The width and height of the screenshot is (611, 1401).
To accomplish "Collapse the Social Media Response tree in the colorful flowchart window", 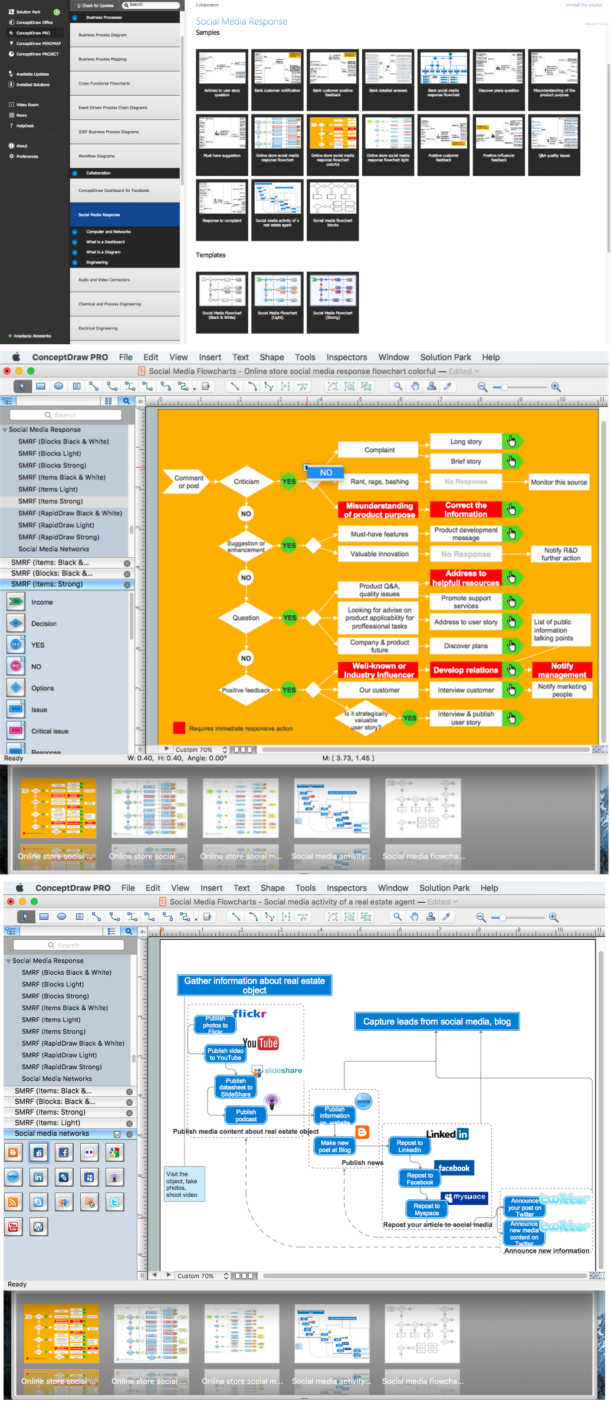I will 5,430.
